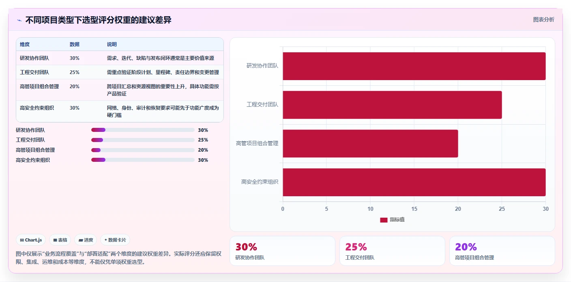The width and height of the screenshot is (571, 282).
Task: Click the 图表分析 label in the header
Action: [x=543, y=19]
